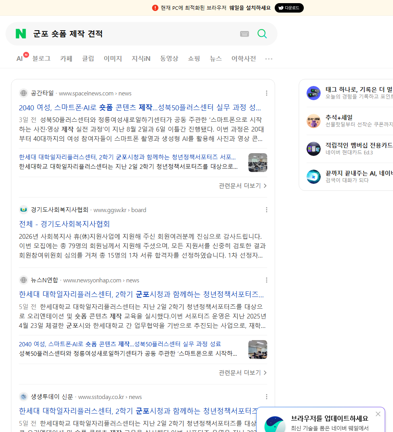Viewport: 393px width, 432px height.
Task: Open more options for 뉴스N연합 result
Action: pyautogui.click(x=266, y=280)
